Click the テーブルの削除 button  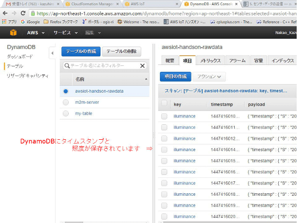point(122,52)
